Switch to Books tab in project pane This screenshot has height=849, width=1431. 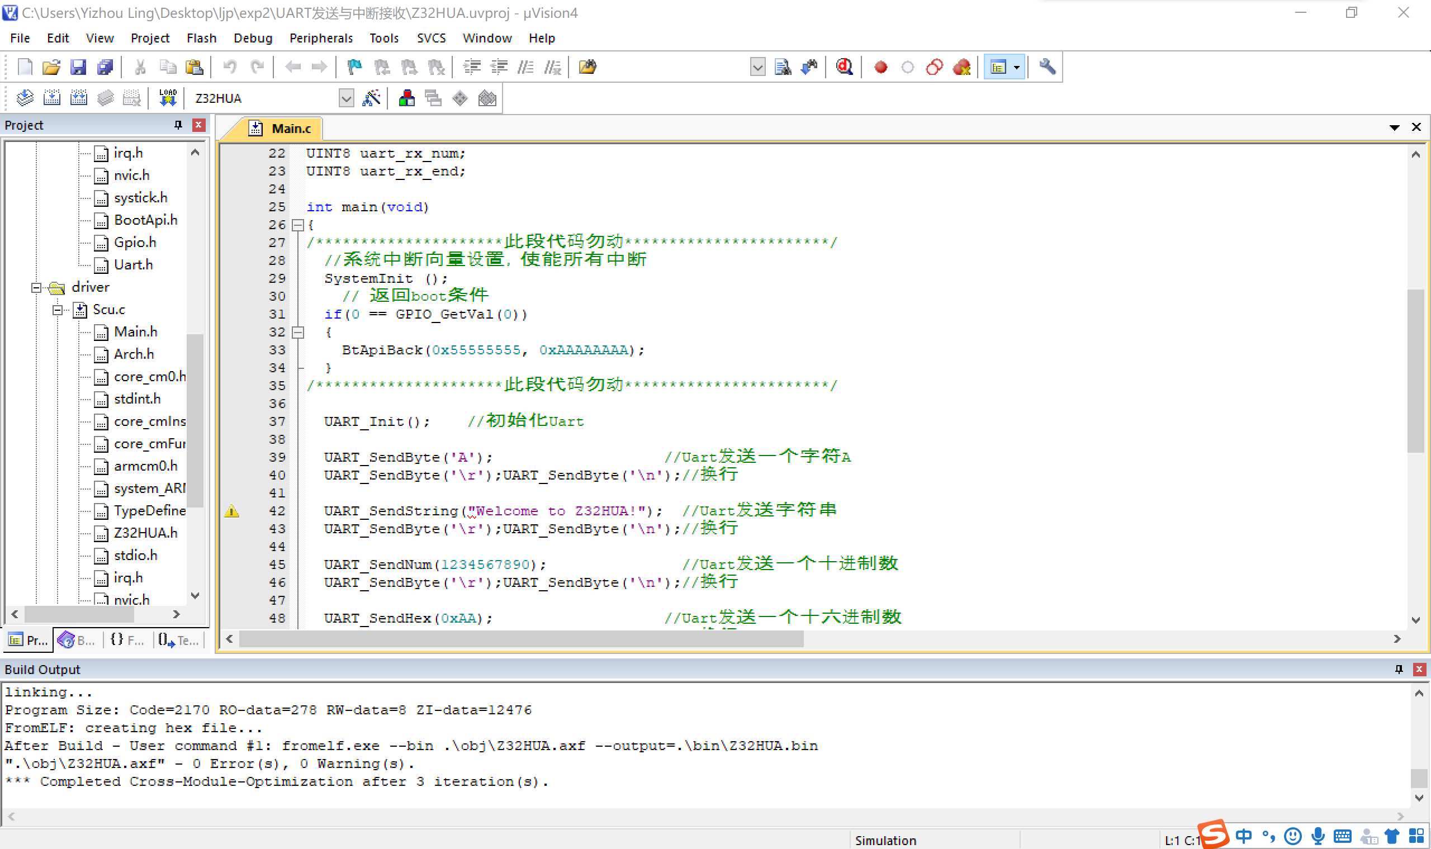[77, 640]
